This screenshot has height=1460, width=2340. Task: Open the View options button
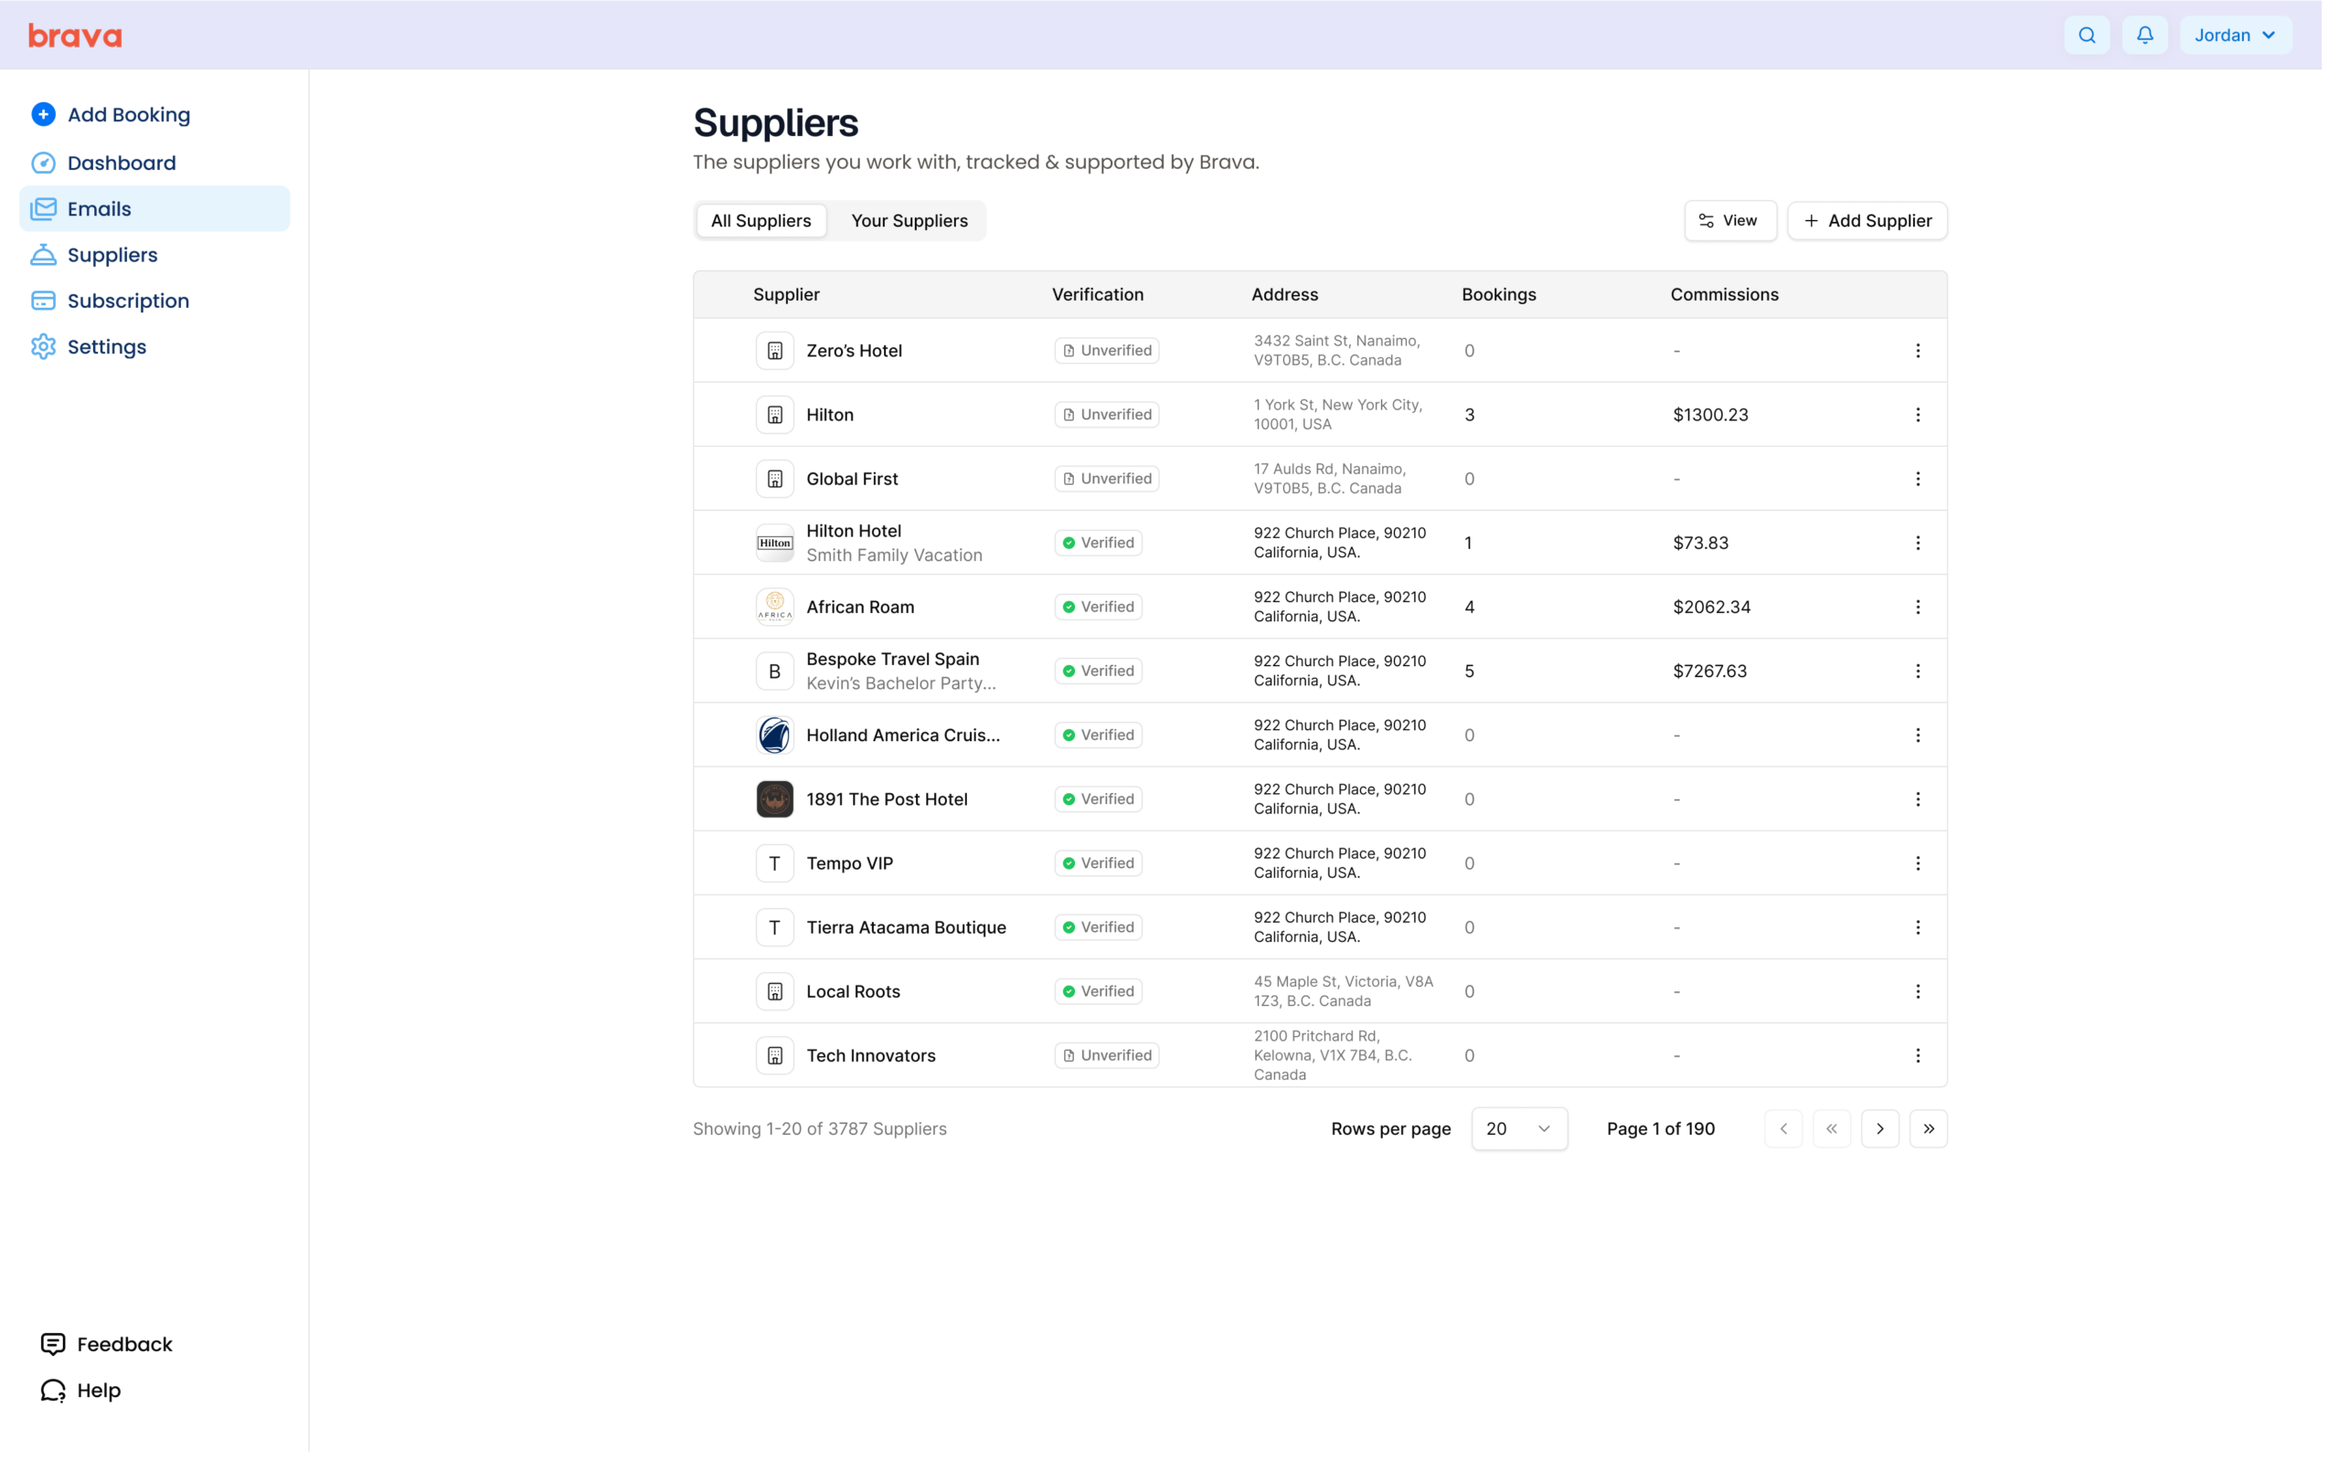point(1728,220)
